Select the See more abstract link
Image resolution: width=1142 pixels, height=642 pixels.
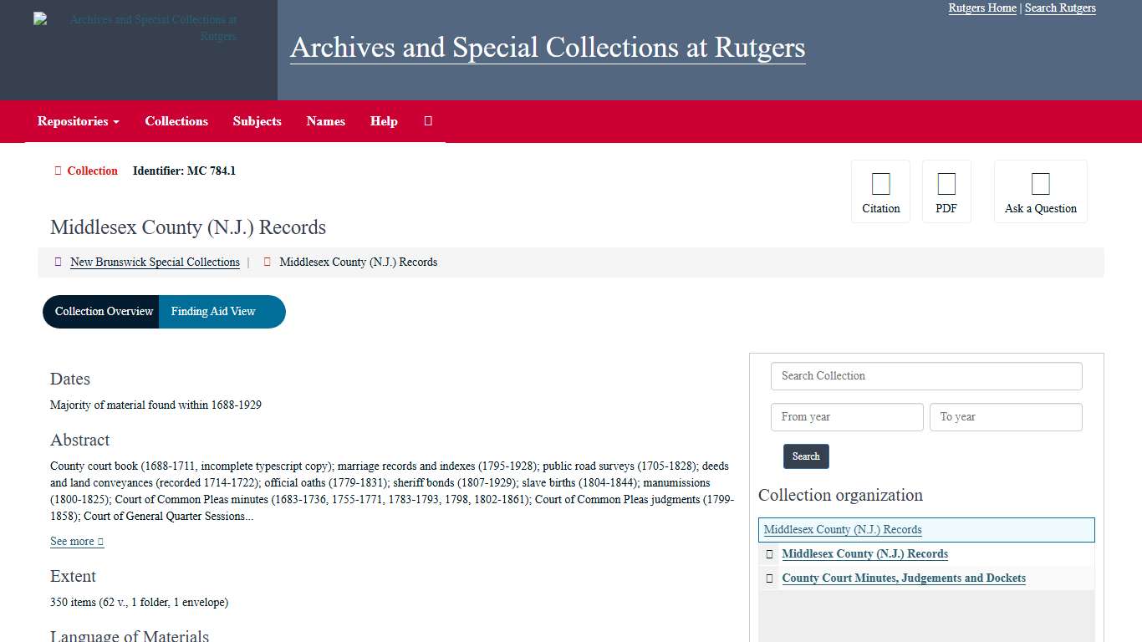[76, 541]
